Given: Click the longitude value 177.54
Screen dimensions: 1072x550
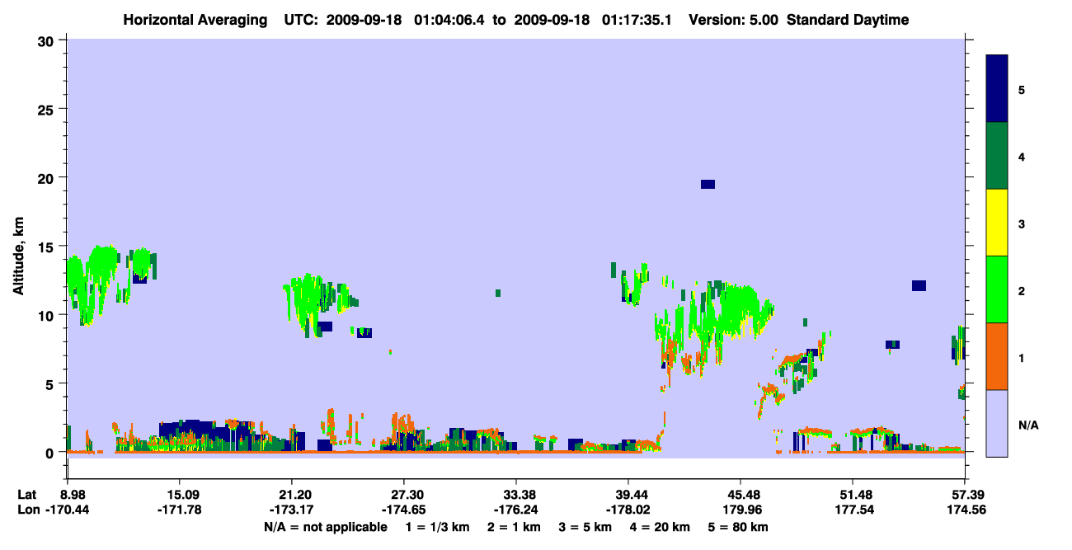Looking at the screenshot, I should tap(853, 510).
